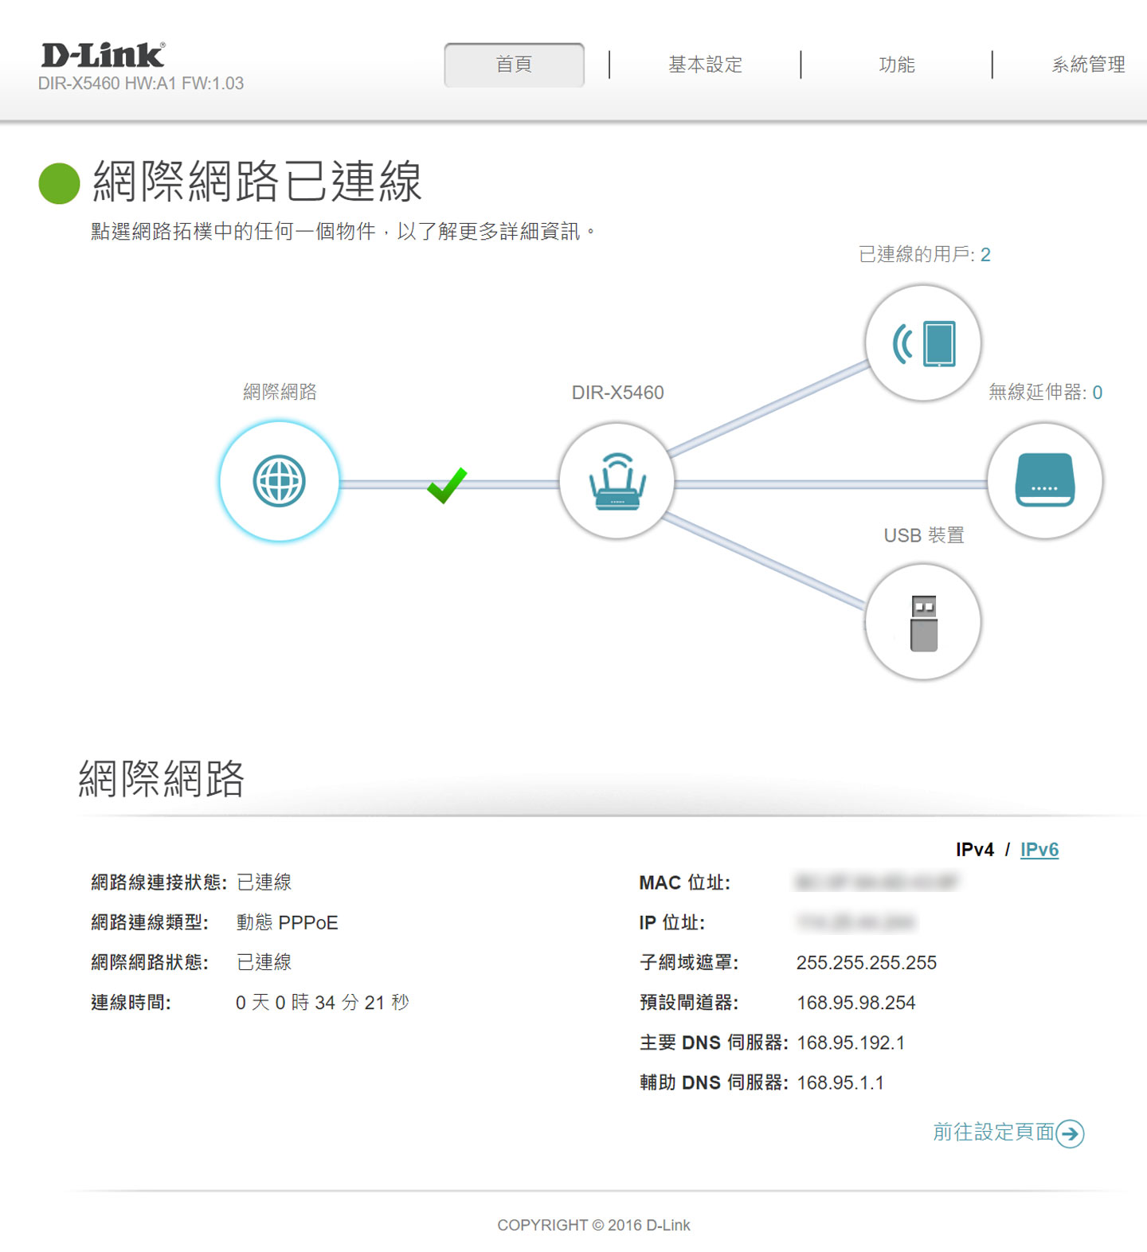This screenshot has width=1147, height=1252.
Task: Click the D-Link logo
Action: 104,55
